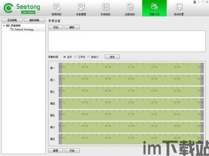Viewport: 209px width, 156px height.
Task: Select the 录像策略 root tree label
Action: coord(15,25)
